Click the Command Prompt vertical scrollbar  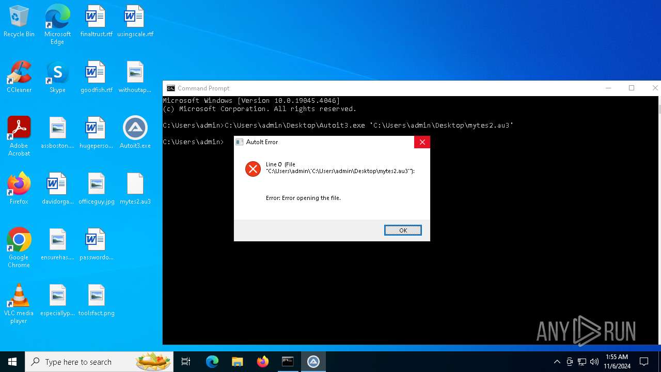coord(659,220)
